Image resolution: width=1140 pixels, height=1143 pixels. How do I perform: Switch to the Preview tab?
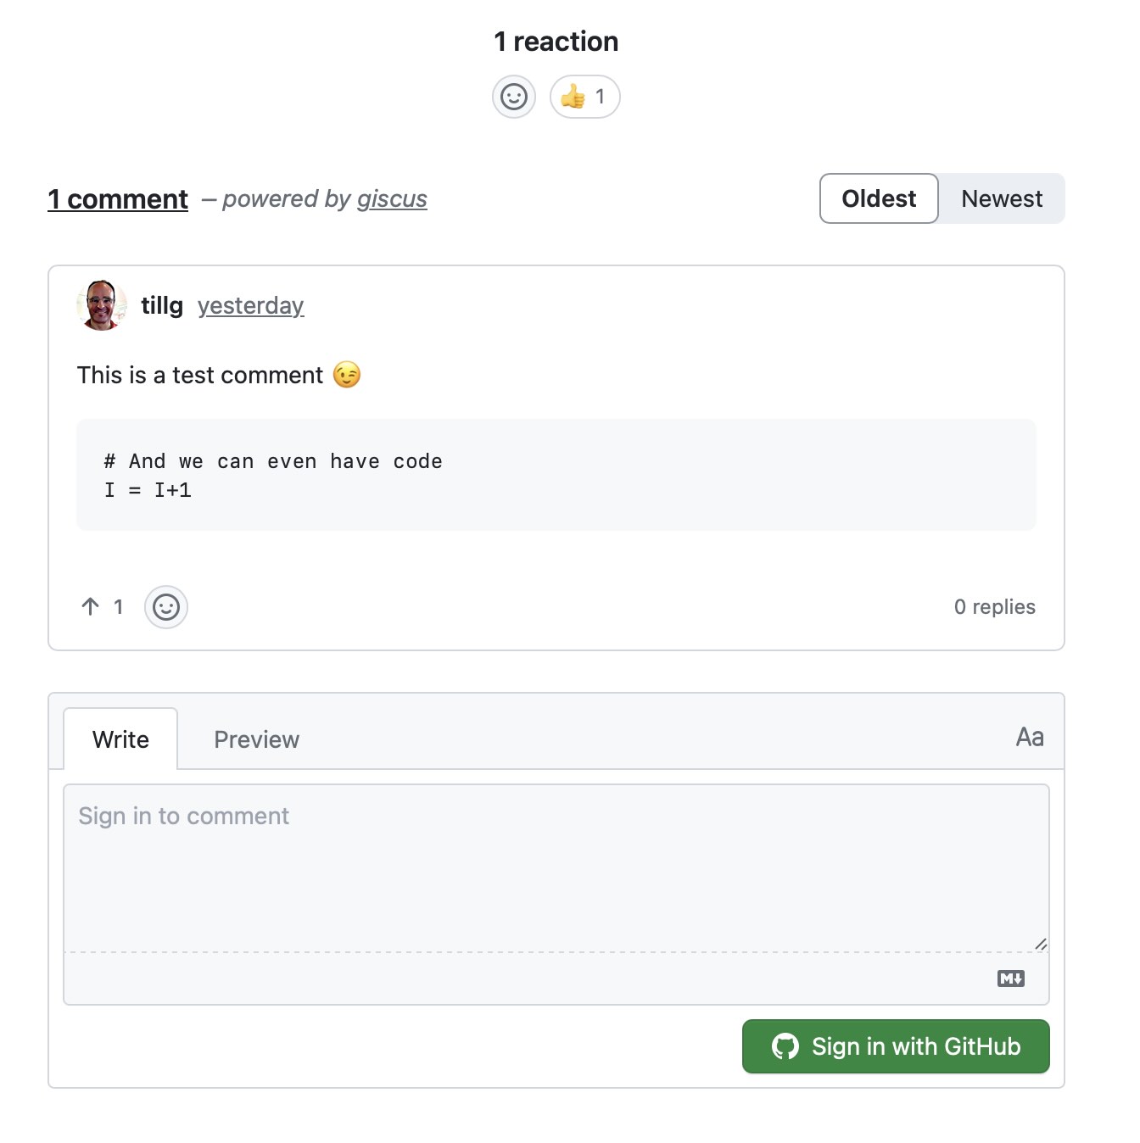point(256,739)
